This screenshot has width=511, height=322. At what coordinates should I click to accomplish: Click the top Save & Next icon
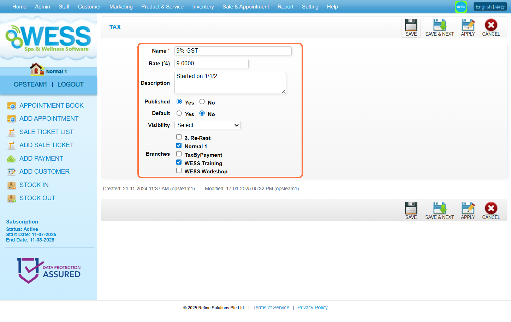(439, 25)
